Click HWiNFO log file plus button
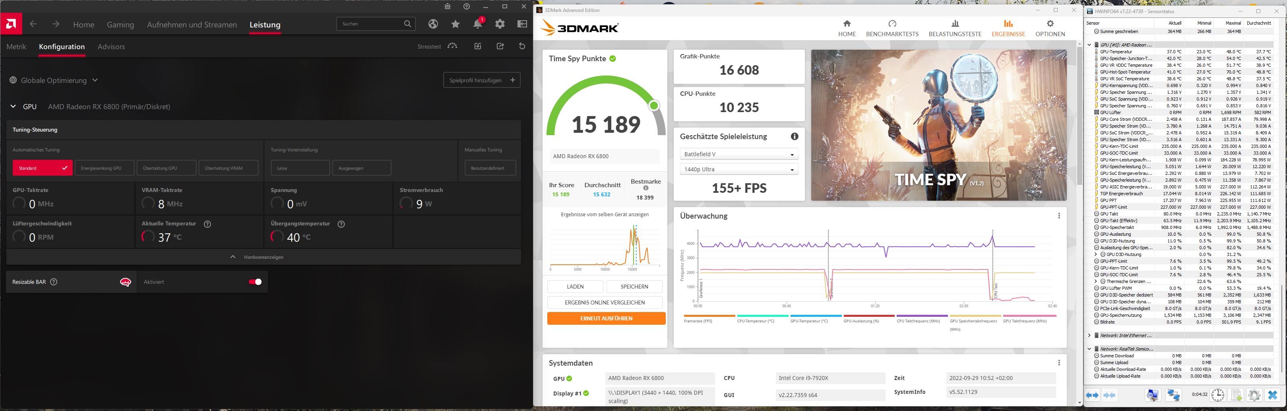The width and height of the screenshot is (1287, 411). pos(1236,395)
